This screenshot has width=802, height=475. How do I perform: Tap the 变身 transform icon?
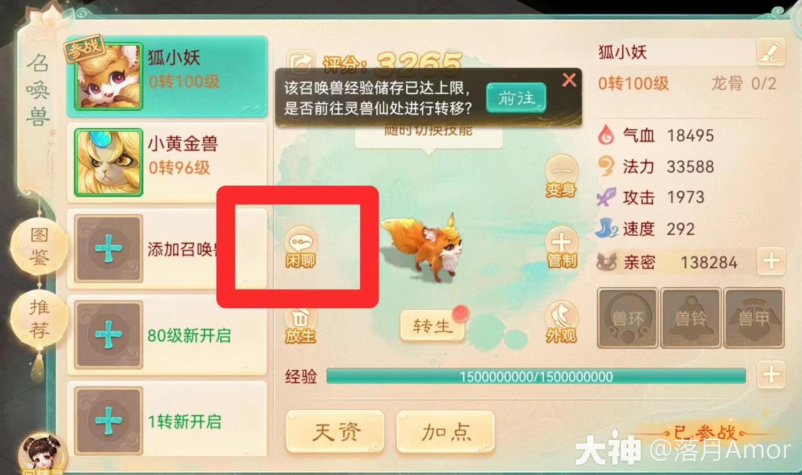(x=561, y=176)
